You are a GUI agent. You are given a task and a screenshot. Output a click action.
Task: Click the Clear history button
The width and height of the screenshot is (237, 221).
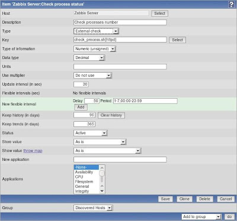(x=111, y=115)
